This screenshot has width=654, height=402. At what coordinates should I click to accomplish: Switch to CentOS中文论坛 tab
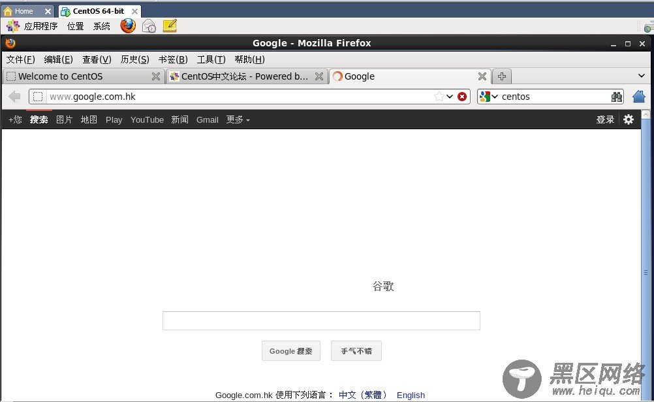[245, 76]
